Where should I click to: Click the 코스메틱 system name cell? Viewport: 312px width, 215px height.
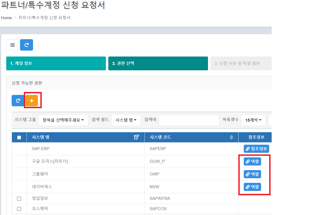(x=86, y=209)
